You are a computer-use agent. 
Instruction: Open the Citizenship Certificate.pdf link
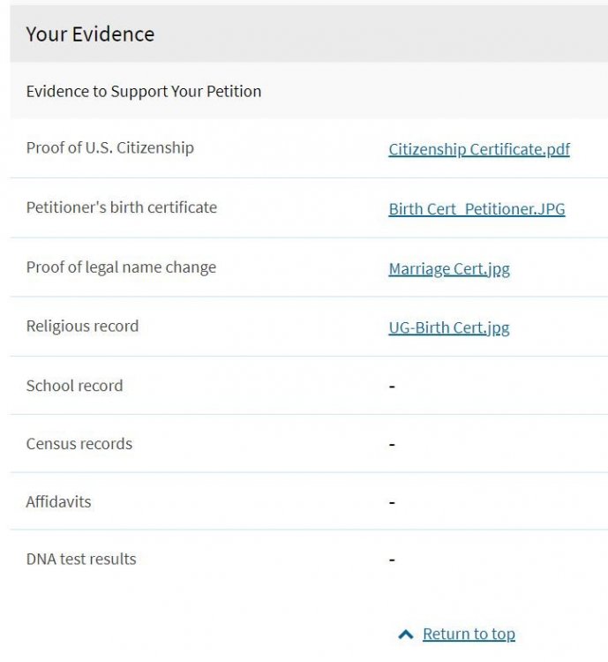(x=479, y=149)
